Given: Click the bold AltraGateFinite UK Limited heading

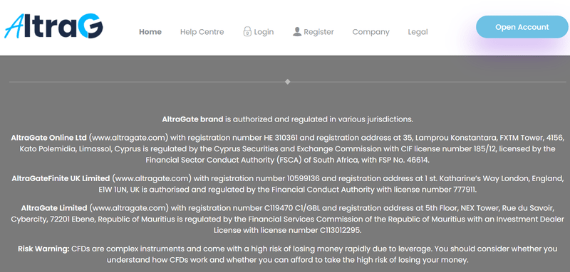Looking at the screenshot, I should pyautogui.click(x=61, y=178).
